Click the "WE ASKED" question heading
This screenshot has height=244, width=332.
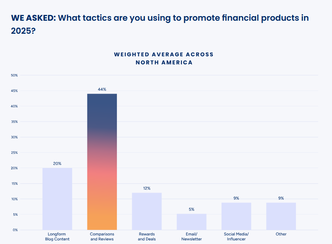point(160,24)
